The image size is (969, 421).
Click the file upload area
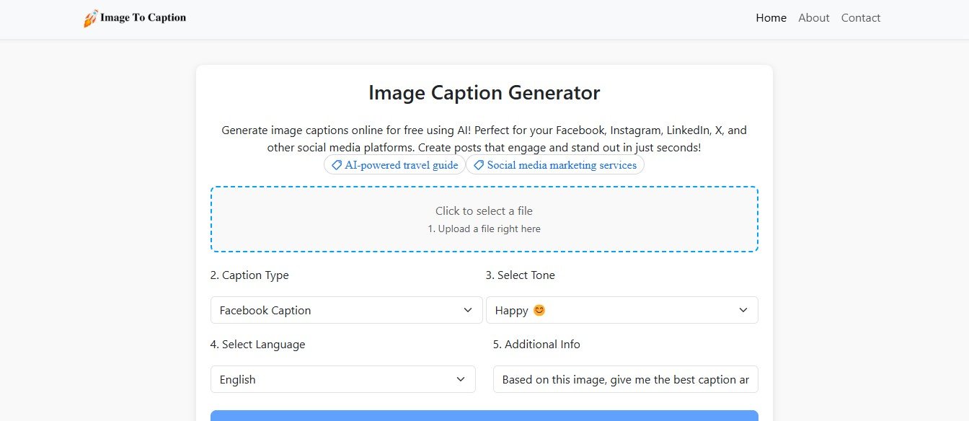pyautogui.click(x=484, y=218)
